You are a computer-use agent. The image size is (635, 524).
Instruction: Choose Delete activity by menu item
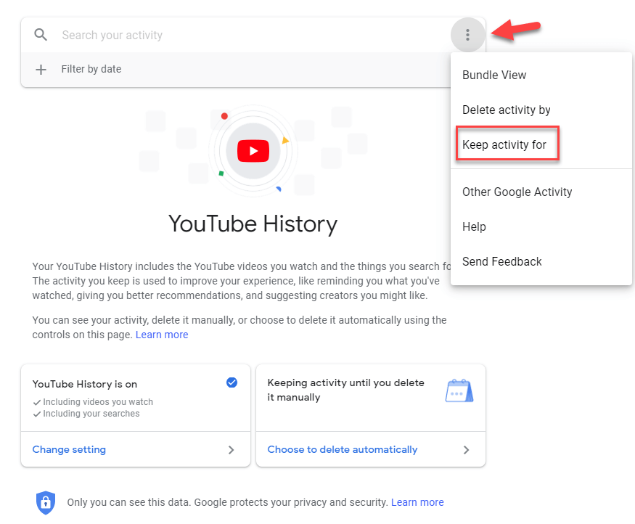click(x=541, y=110)
